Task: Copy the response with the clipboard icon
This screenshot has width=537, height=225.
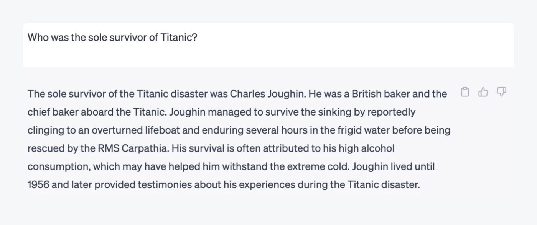Action: click(x=465, y=92)
